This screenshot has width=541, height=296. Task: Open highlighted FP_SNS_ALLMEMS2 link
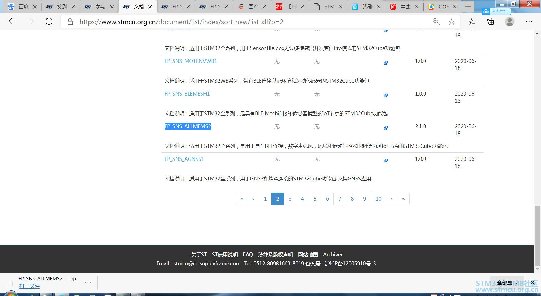(x=188, y=126)
